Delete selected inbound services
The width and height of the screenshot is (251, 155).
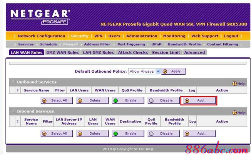pos(92,133)
